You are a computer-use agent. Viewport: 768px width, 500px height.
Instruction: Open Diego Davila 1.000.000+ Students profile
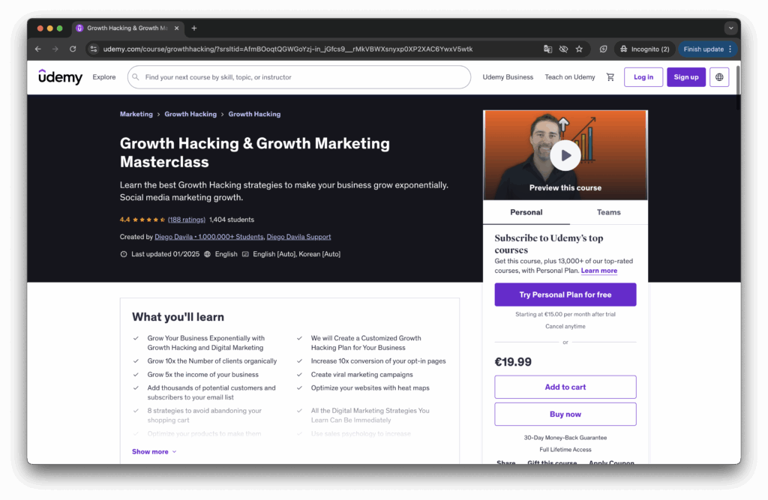(x=209, y=237)
